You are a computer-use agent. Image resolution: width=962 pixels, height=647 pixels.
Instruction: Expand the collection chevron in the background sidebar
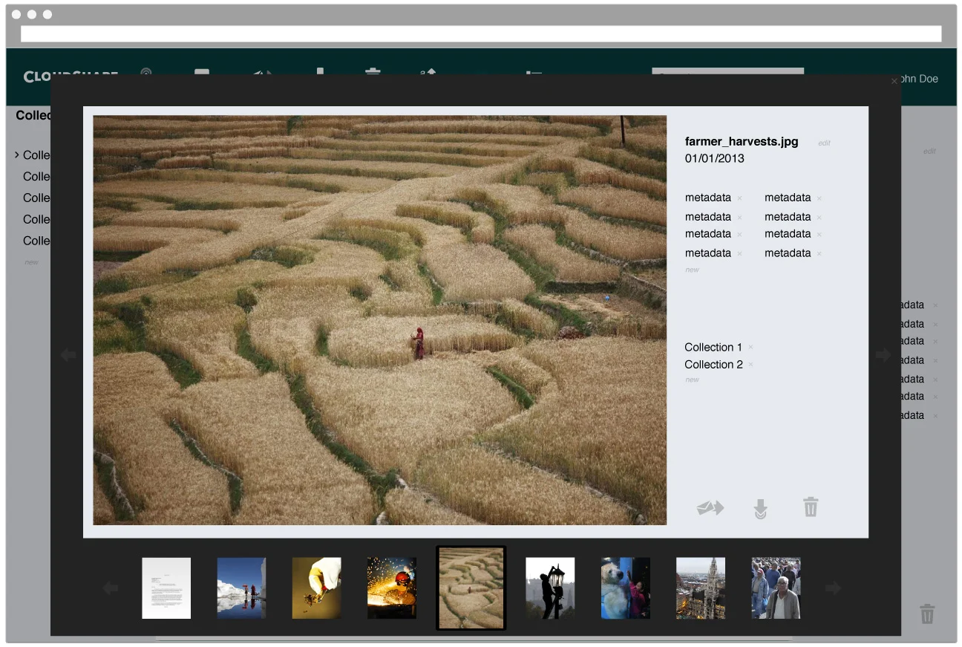click(17, 155)
